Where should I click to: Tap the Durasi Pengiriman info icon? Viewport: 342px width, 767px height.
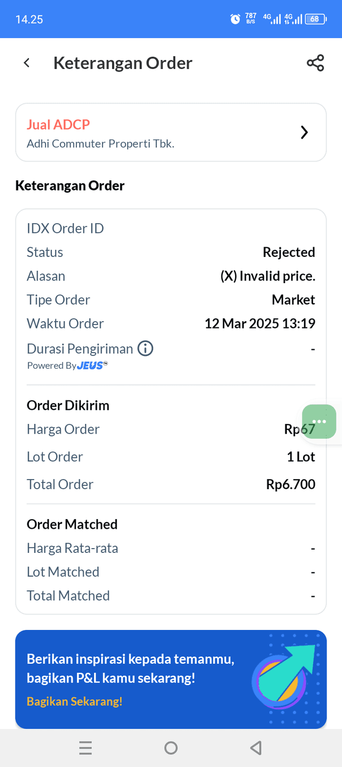145,349
